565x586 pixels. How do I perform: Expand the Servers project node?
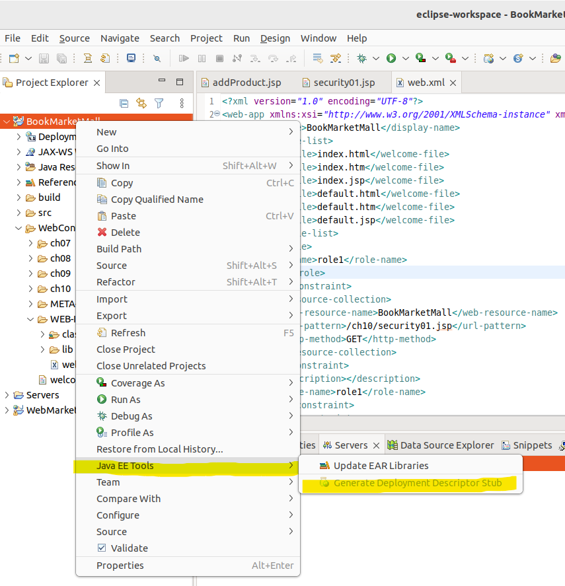[7, 395]
